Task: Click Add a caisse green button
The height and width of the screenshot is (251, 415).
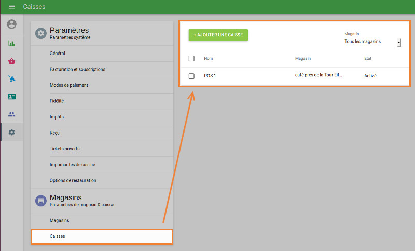Action: (x=218, y=34)
